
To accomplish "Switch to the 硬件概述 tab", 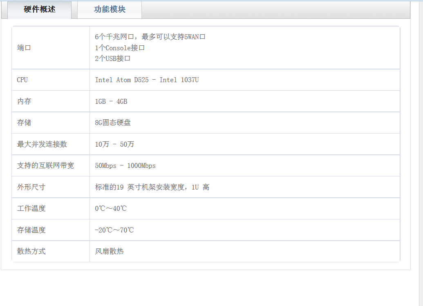I will tap(40, 9).
